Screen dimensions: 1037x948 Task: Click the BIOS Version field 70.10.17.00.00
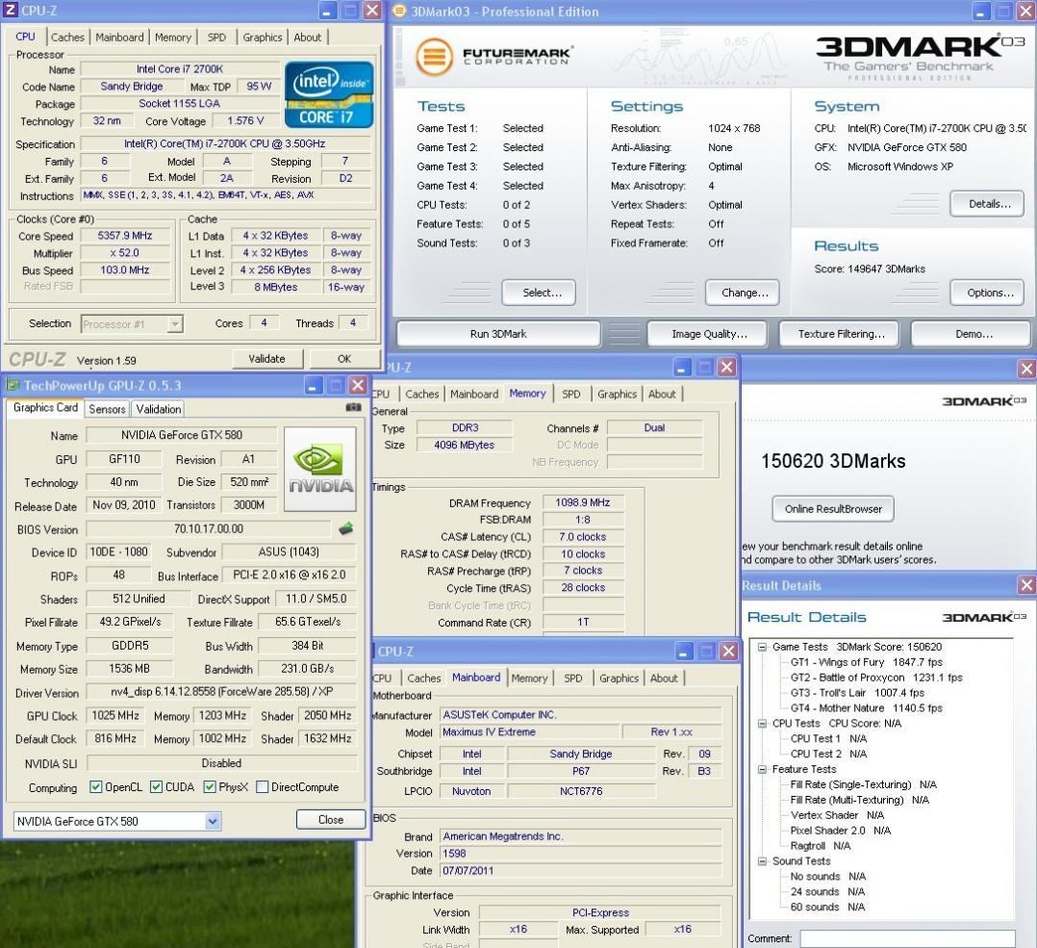[x=209, y=528]
